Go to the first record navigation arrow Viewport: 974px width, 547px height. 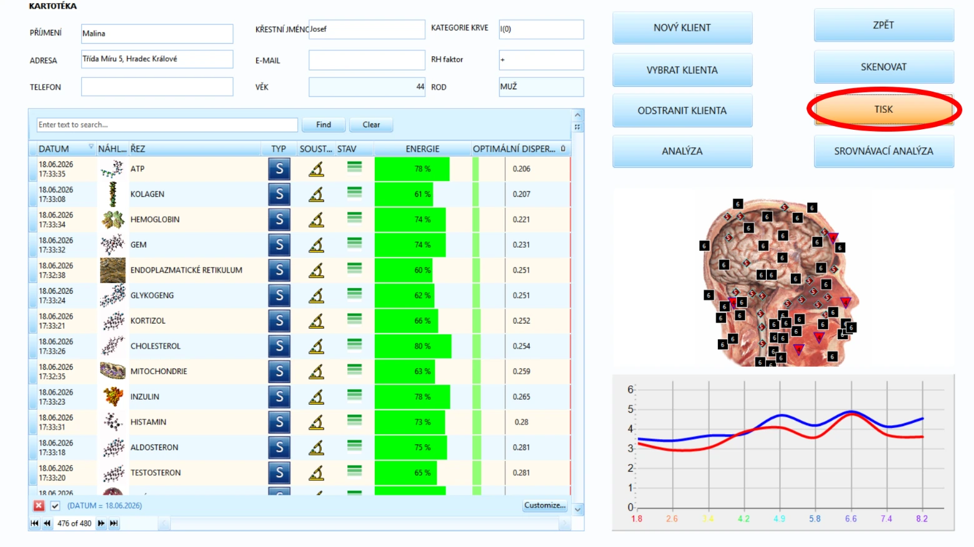[34, 523]
